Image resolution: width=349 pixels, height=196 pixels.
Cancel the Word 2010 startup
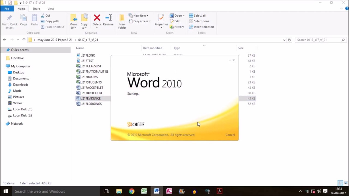(230, 135)
